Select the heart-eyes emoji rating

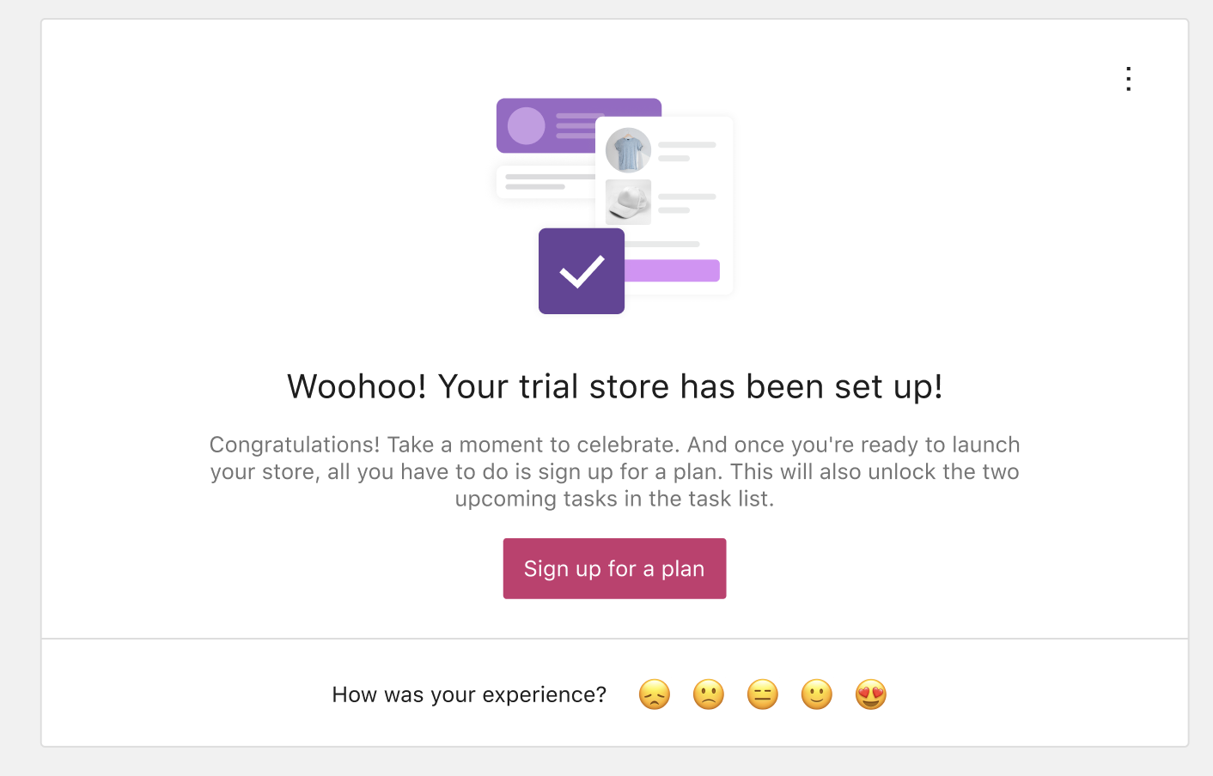click(870, 694)
